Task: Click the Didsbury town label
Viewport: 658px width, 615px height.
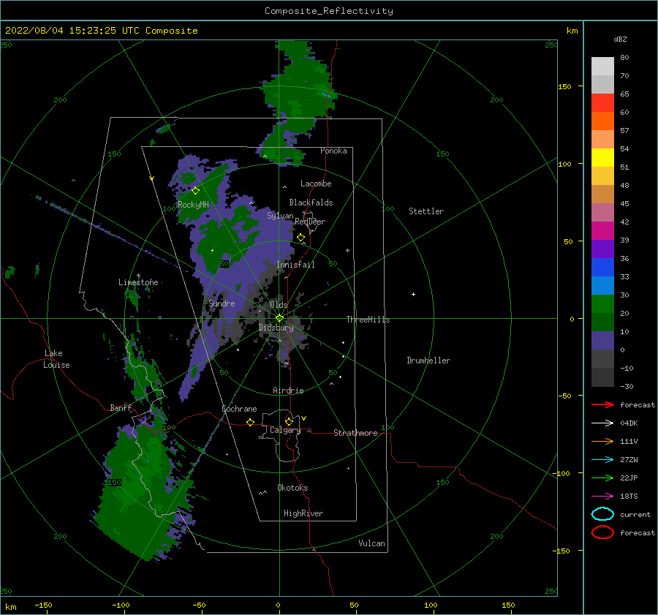Action: coord(276,328)
